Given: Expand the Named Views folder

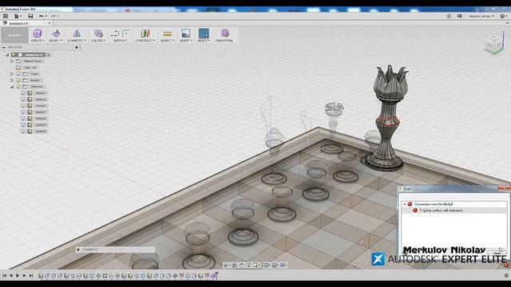Looking at the screenshot, I should click(12, 61).
